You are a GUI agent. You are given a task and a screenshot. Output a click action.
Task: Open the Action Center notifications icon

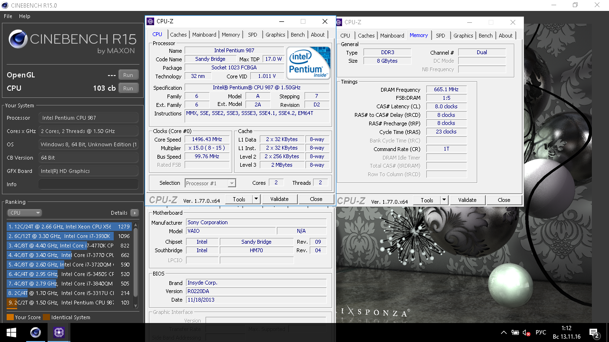594,333
